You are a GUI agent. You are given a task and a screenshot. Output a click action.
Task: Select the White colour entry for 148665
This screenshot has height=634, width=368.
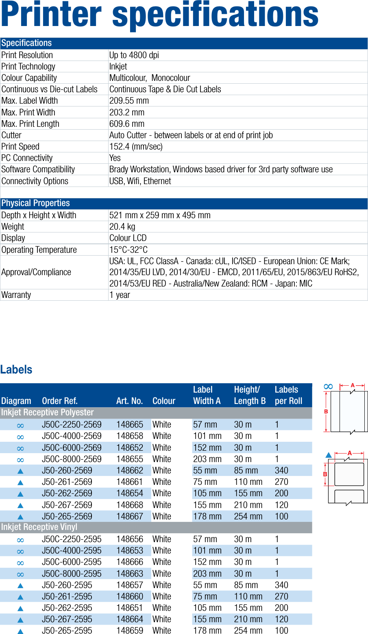tap(162, 424)
